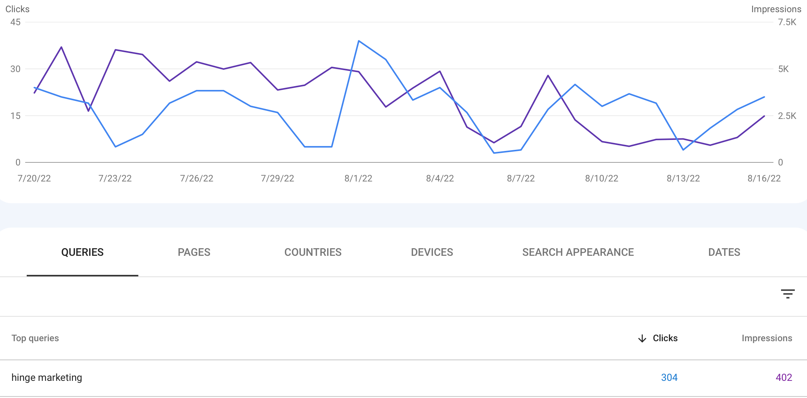Click the 7/23/22 date label on axis
The height and width of the screenshot is (398, 807).
pos(115,178)
